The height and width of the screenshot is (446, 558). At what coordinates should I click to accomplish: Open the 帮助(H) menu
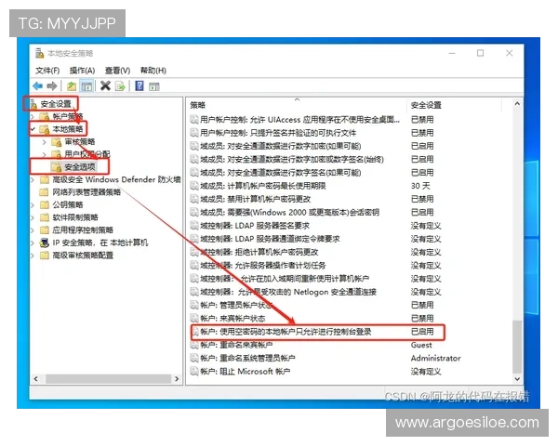[x=153, y=71]
